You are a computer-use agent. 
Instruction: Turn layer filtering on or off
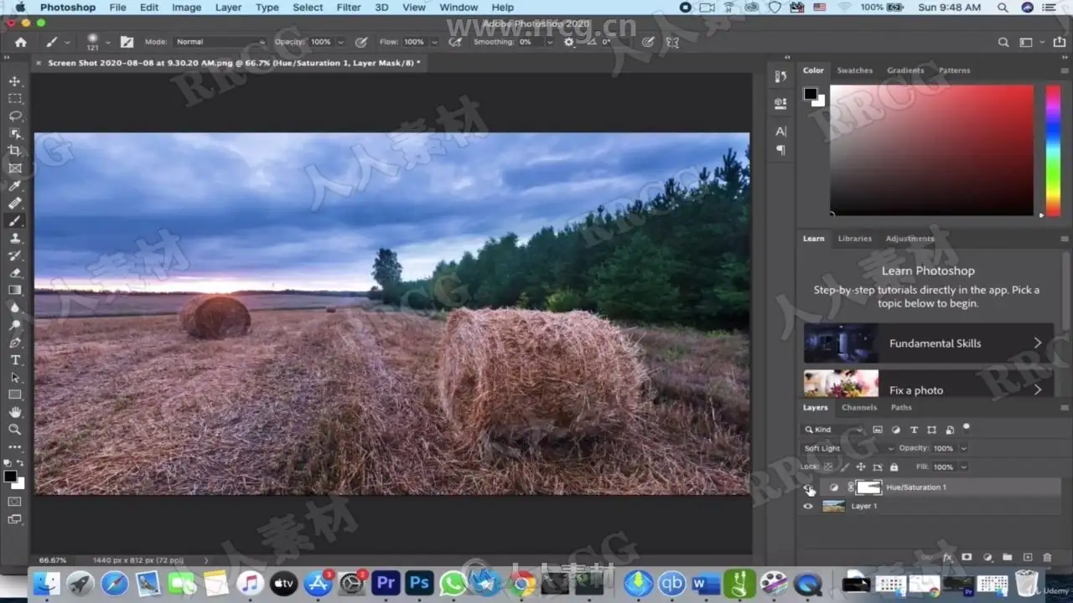pos(967,427)
